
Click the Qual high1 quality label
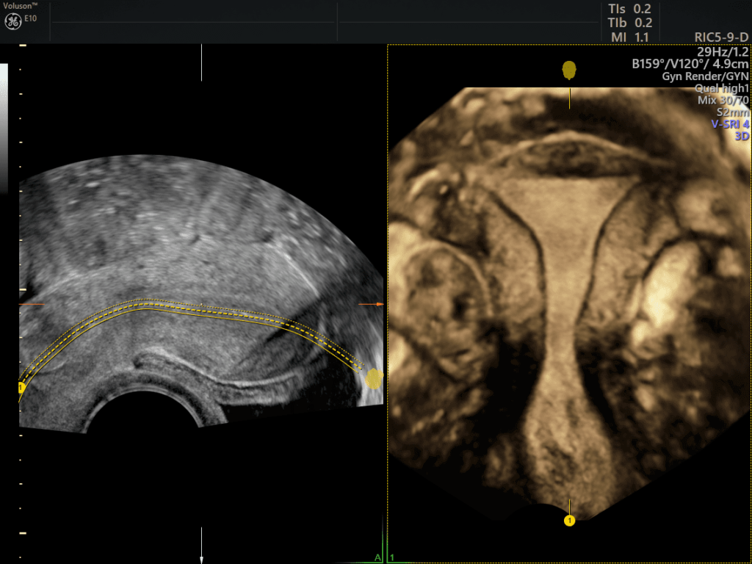coord(722,88)
